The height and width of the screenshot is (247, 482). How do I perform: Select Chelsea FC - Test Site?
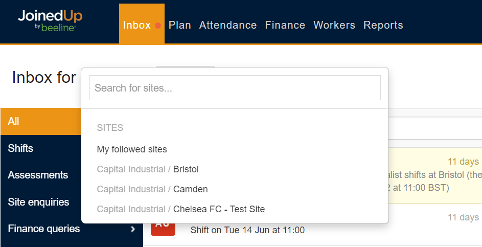pyautogui.click(x=181, y=209)
